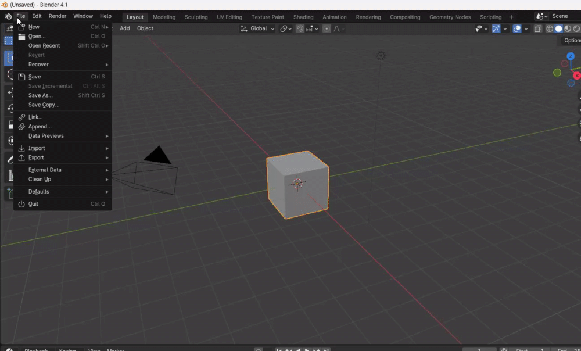
Task: Click the blue Z axis on navigation gizmo
Action: point(571,56)
